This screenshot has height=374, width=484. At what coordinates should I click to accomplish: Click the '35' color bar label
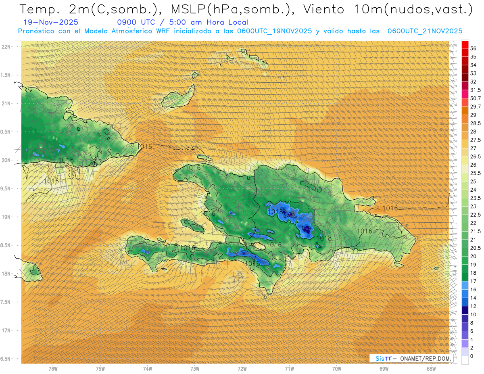473,57
